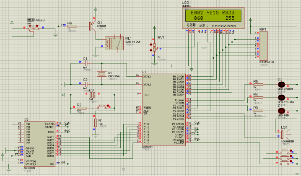
Task: Select the ADC0809 chip U3 body
Action: click(39, 144)
